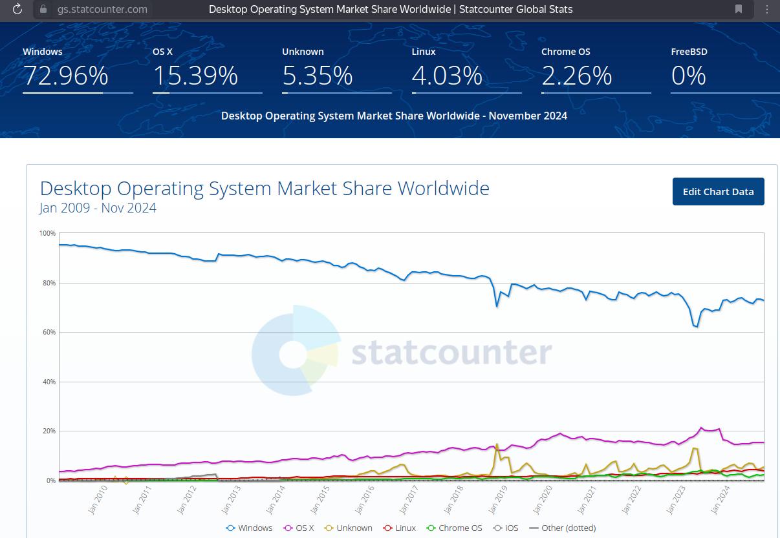Click the OS X 15.39% stat

pyautogui.click(x=195, y=76)
